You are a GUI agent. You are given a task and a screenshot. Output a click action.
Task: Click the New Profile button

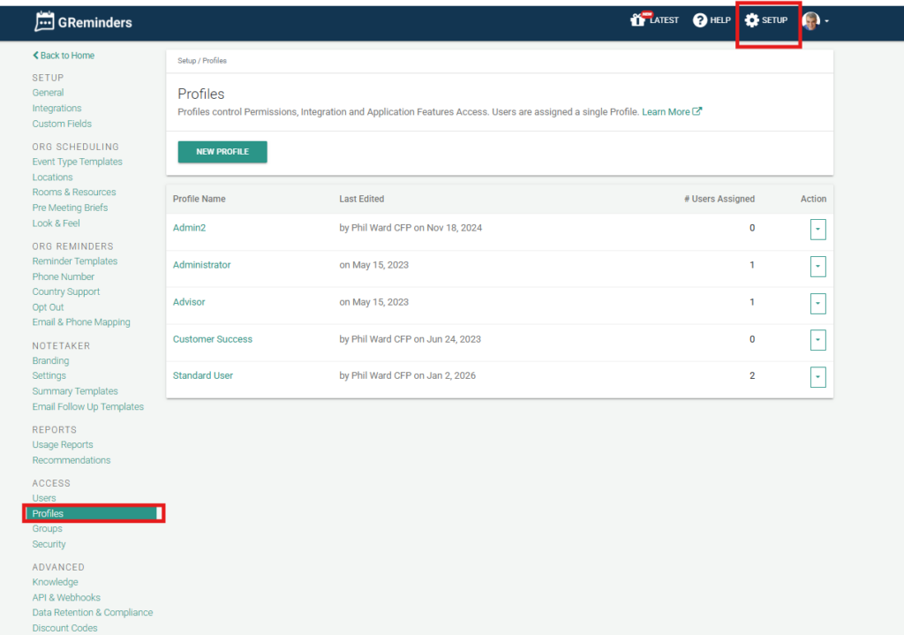point(222,152)
